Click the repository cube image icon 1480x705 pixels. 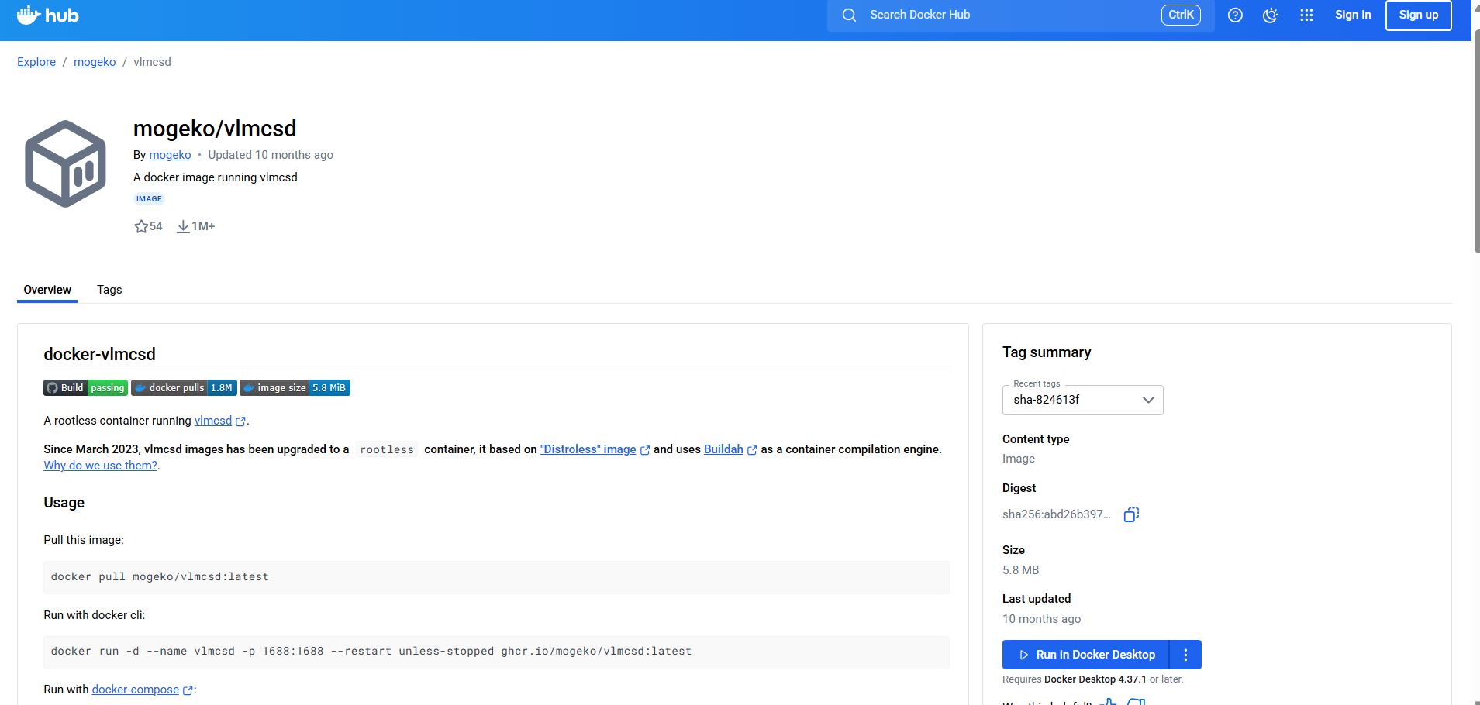[x=65, y=163]
